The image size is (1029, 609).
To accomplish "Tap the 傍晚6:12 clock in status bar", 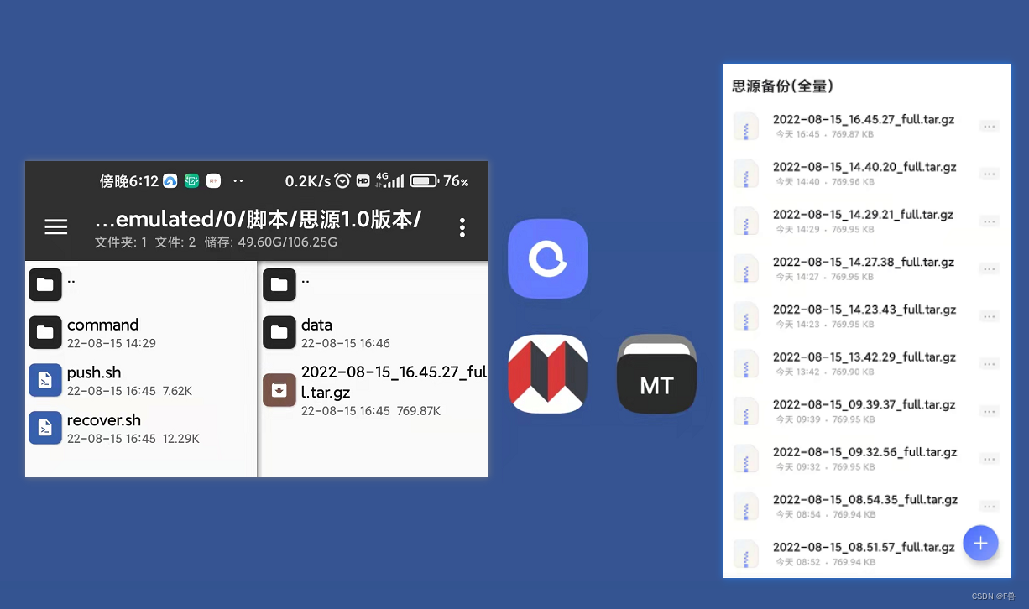I will pos(129,181).
